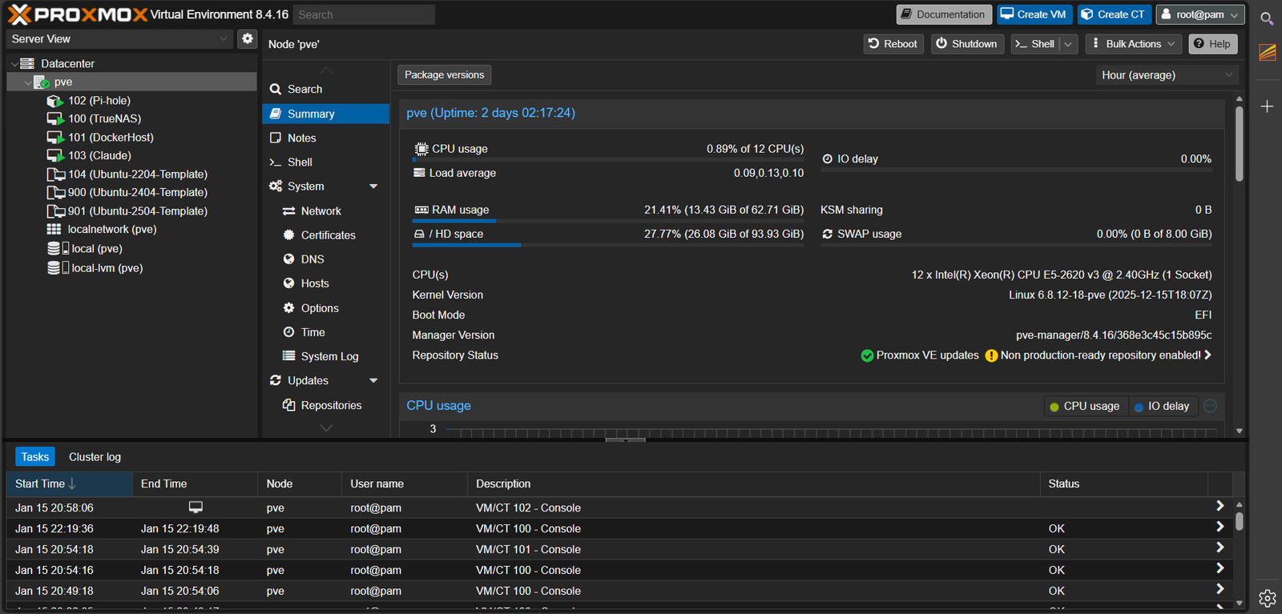The height and width of the screenshot is (614, 1282).
Task: Open local-lvm (pve) storage icon
Action: pos(58,268)
